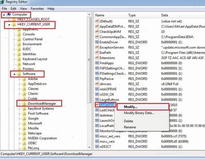The height and width of the screenshot is (159, 205).
Task: Select the EasyBoot Systems key
Action: [41, 109]
